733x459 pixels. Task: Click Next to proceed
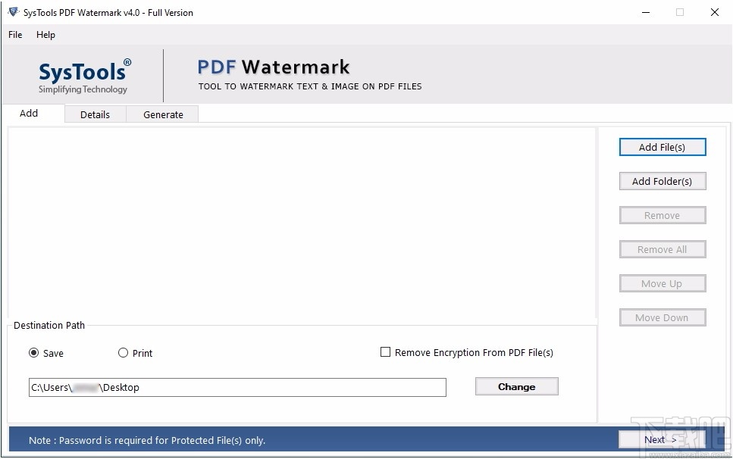click(x=662, y=439)
